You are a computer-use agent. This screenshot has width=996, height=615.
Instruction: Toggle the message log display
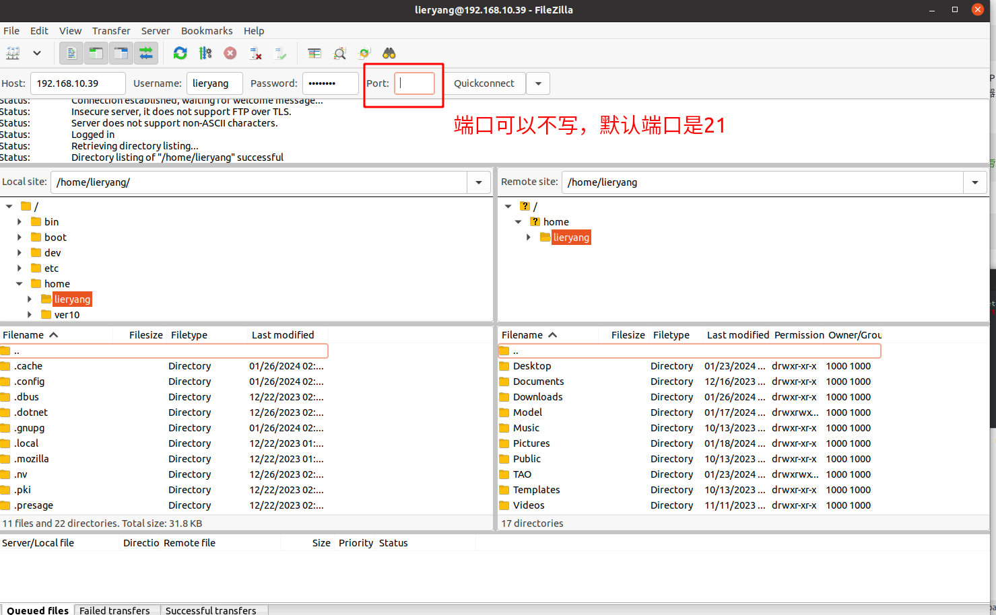(x=71, y=53)
